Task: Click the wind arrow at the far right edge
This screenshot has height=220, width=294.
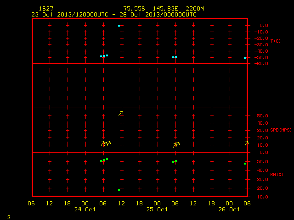Action: pos(246,143)
